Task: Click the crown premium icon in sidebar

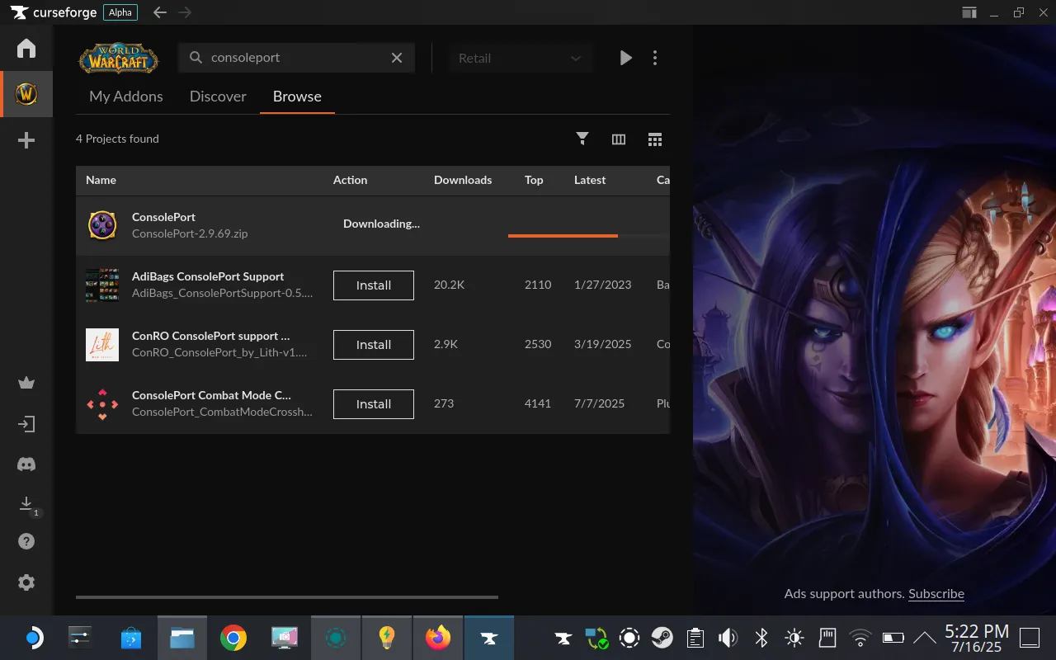Action: coord(26,382)
